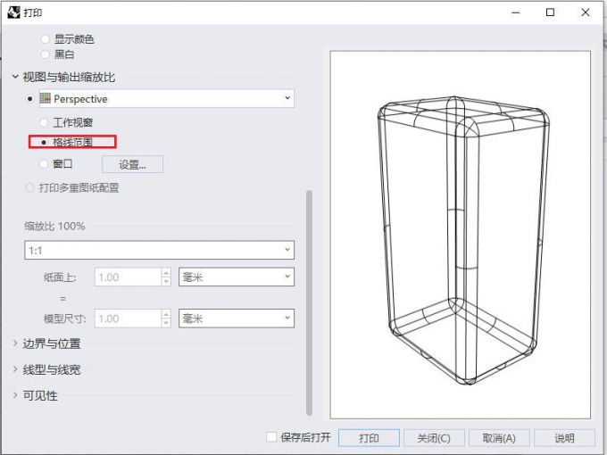Expand the 线型与线宽 section

[x=16, y=369]
